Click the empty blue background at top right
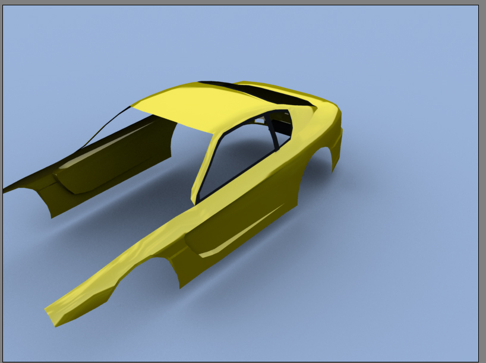The image size is (486, 363). tap(416, 48)
